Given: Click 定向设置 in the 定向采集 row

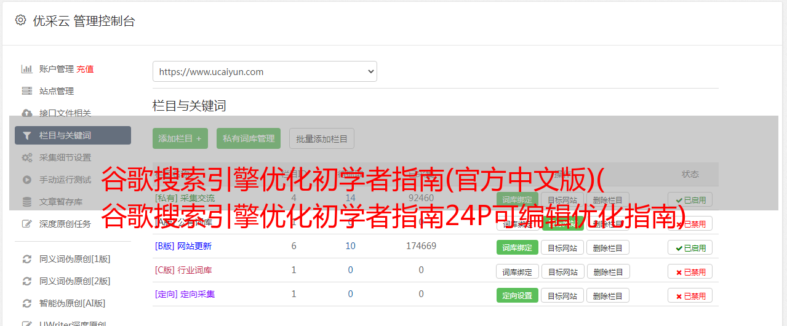Looking at the screenshot, I should pyautogui.click(x=517, y=295).
